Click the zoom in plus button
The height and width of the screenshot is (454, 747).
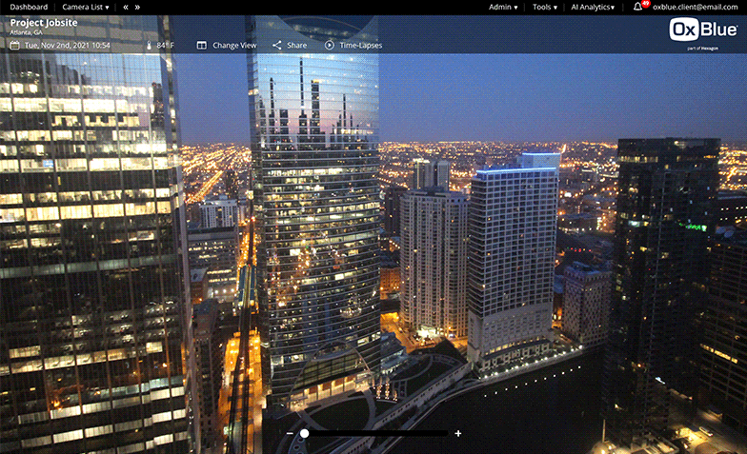[x=458, y=433]
